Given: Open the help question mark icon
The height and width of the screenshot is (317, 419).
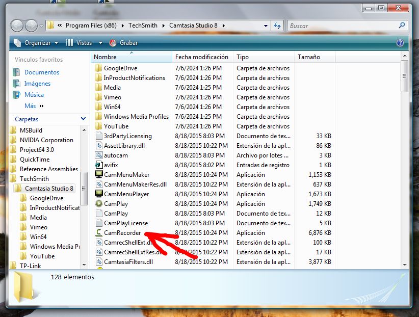Looking at the screenshot, I should [x=400, y=43].
